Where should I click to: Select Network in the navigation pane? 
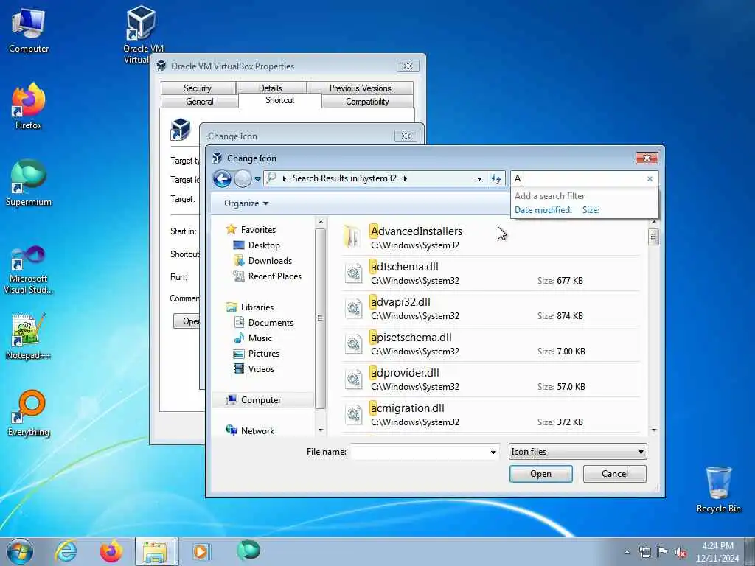tap(257, 430)
